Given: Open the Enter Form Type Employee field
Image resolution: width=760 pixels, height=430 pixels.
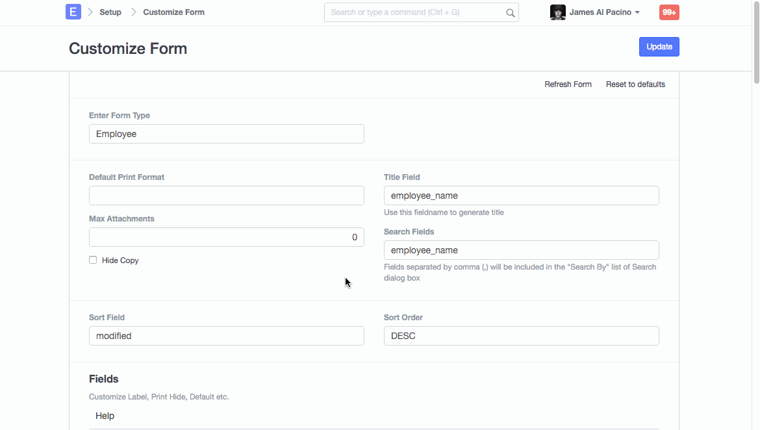Looking at the screenshot, I should pyautogui.click(x=226, y=134).
